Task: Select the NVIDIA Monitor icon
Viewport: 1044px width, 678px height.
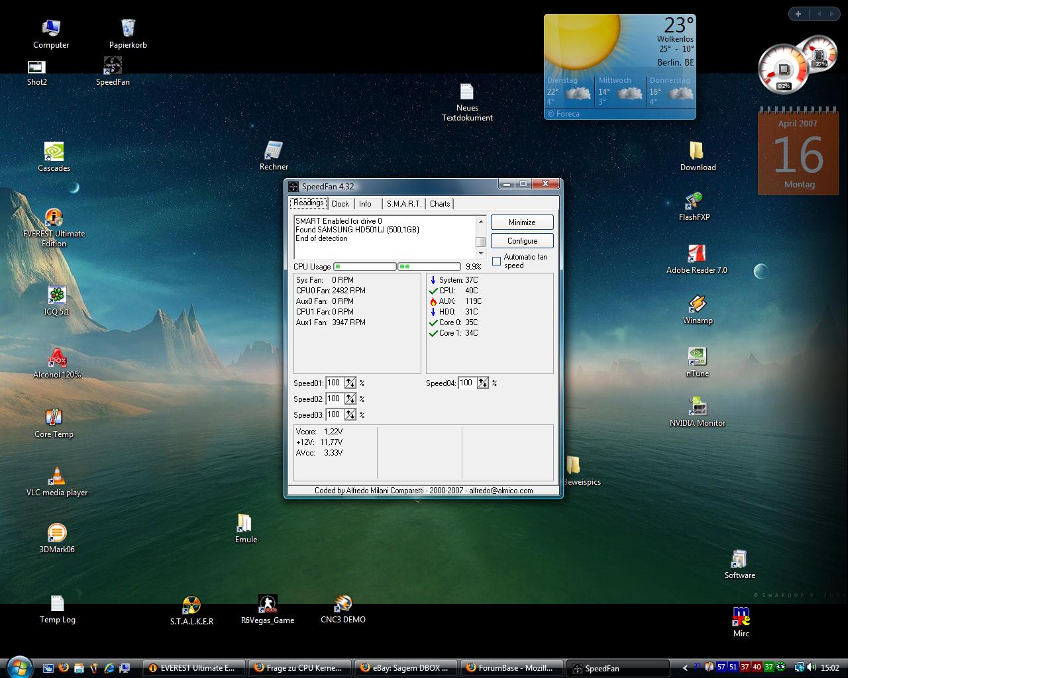Action: [x=697, y=412]
